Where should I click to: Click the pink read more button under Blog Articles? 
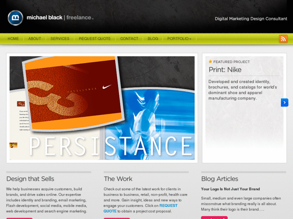click(214, 218)
